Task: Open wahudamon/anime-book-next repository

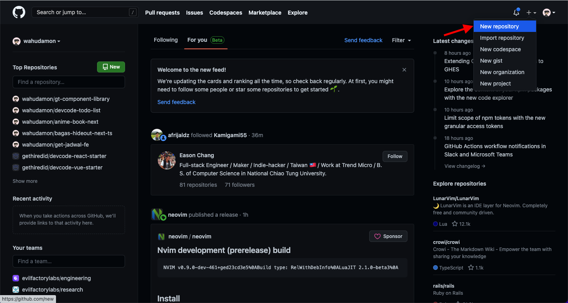Action: (60, 122)
